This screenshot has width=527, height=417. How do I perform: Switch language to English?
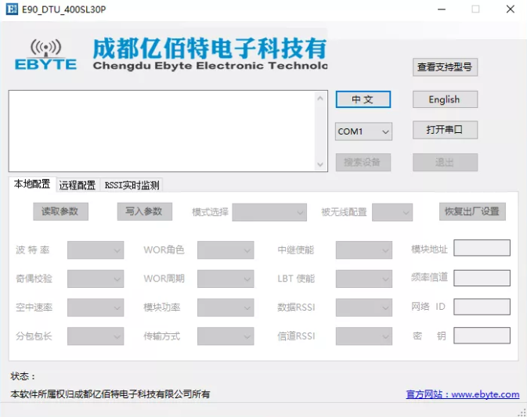click(x=445, y=99)
